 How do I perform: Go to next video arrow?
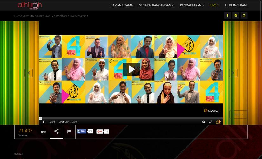(233, 73)
